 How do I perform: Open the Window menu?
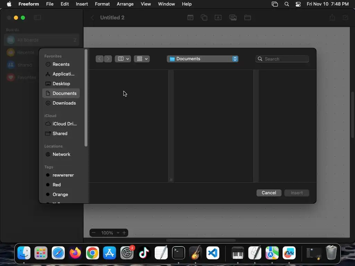166,4
